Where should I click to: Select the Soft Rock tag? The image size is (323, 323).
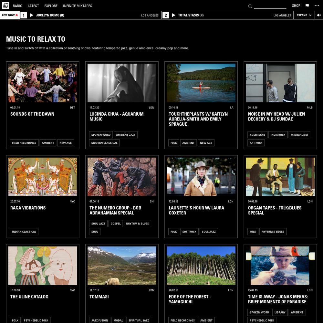[x=189, y=232]
